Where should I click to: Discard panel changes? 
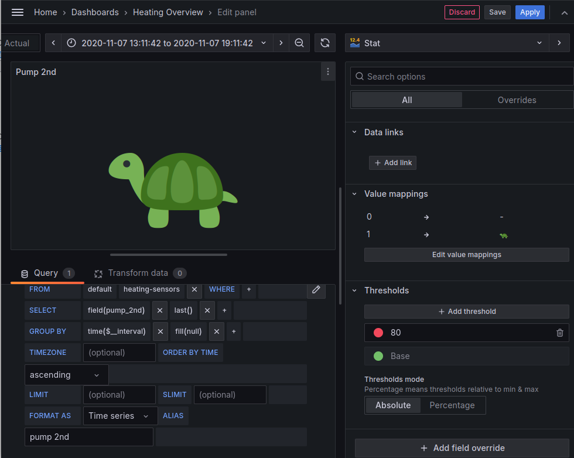pyautogui.click(x=462, y=12)
